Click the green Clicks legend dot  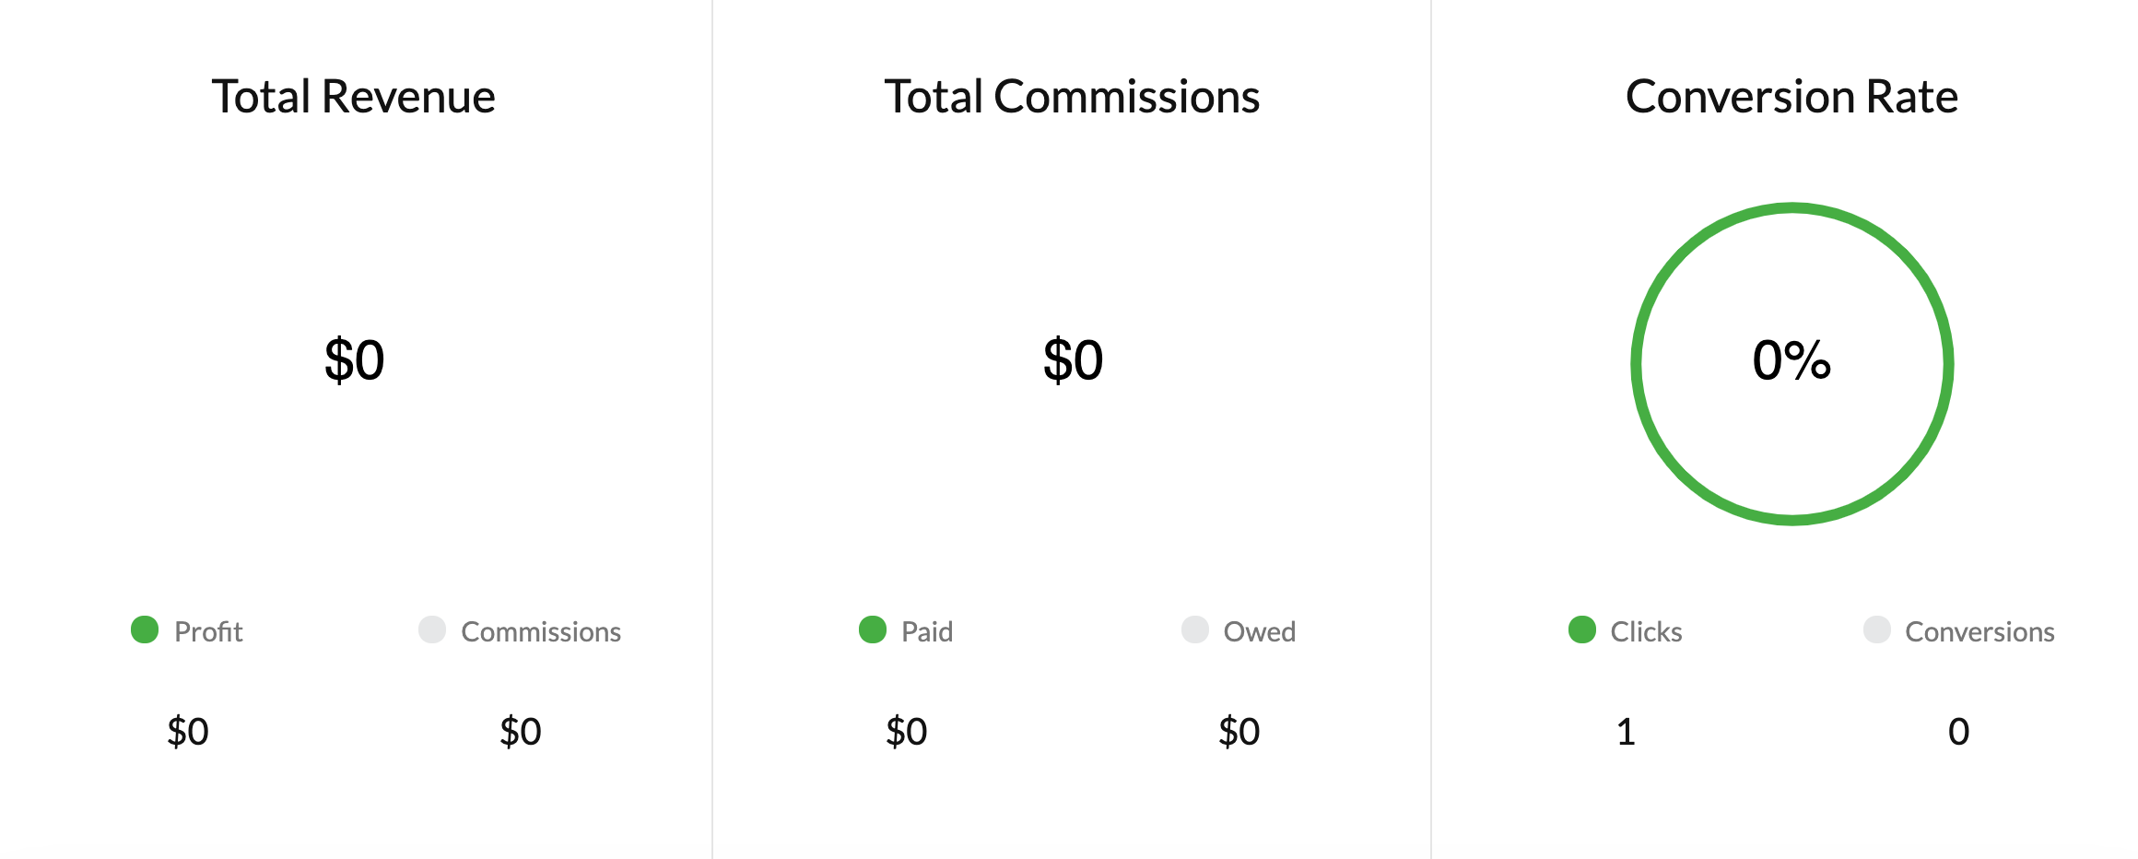pos(1582,630)
